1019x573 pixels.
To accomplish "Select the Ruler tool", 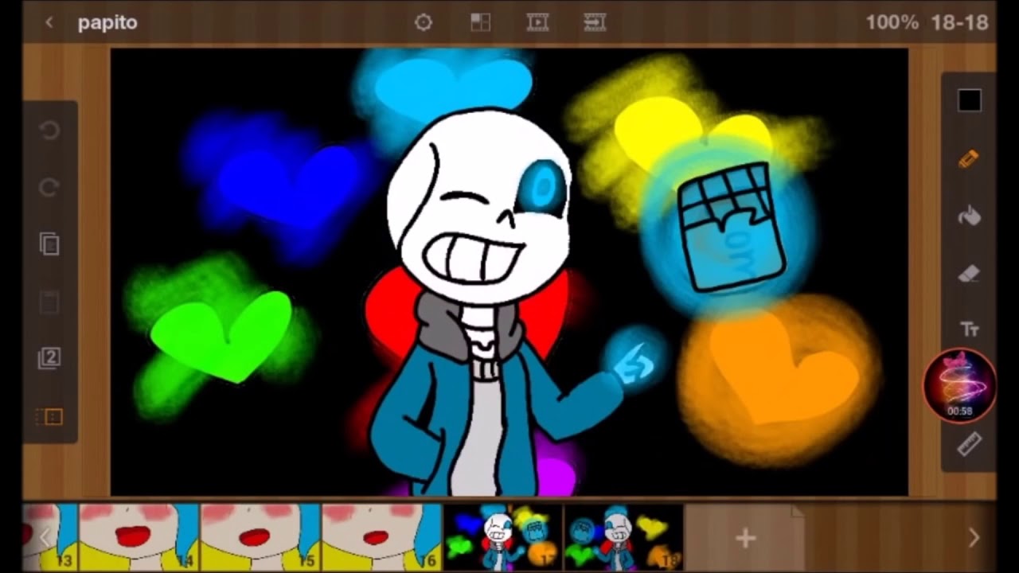I will (969, 444).
